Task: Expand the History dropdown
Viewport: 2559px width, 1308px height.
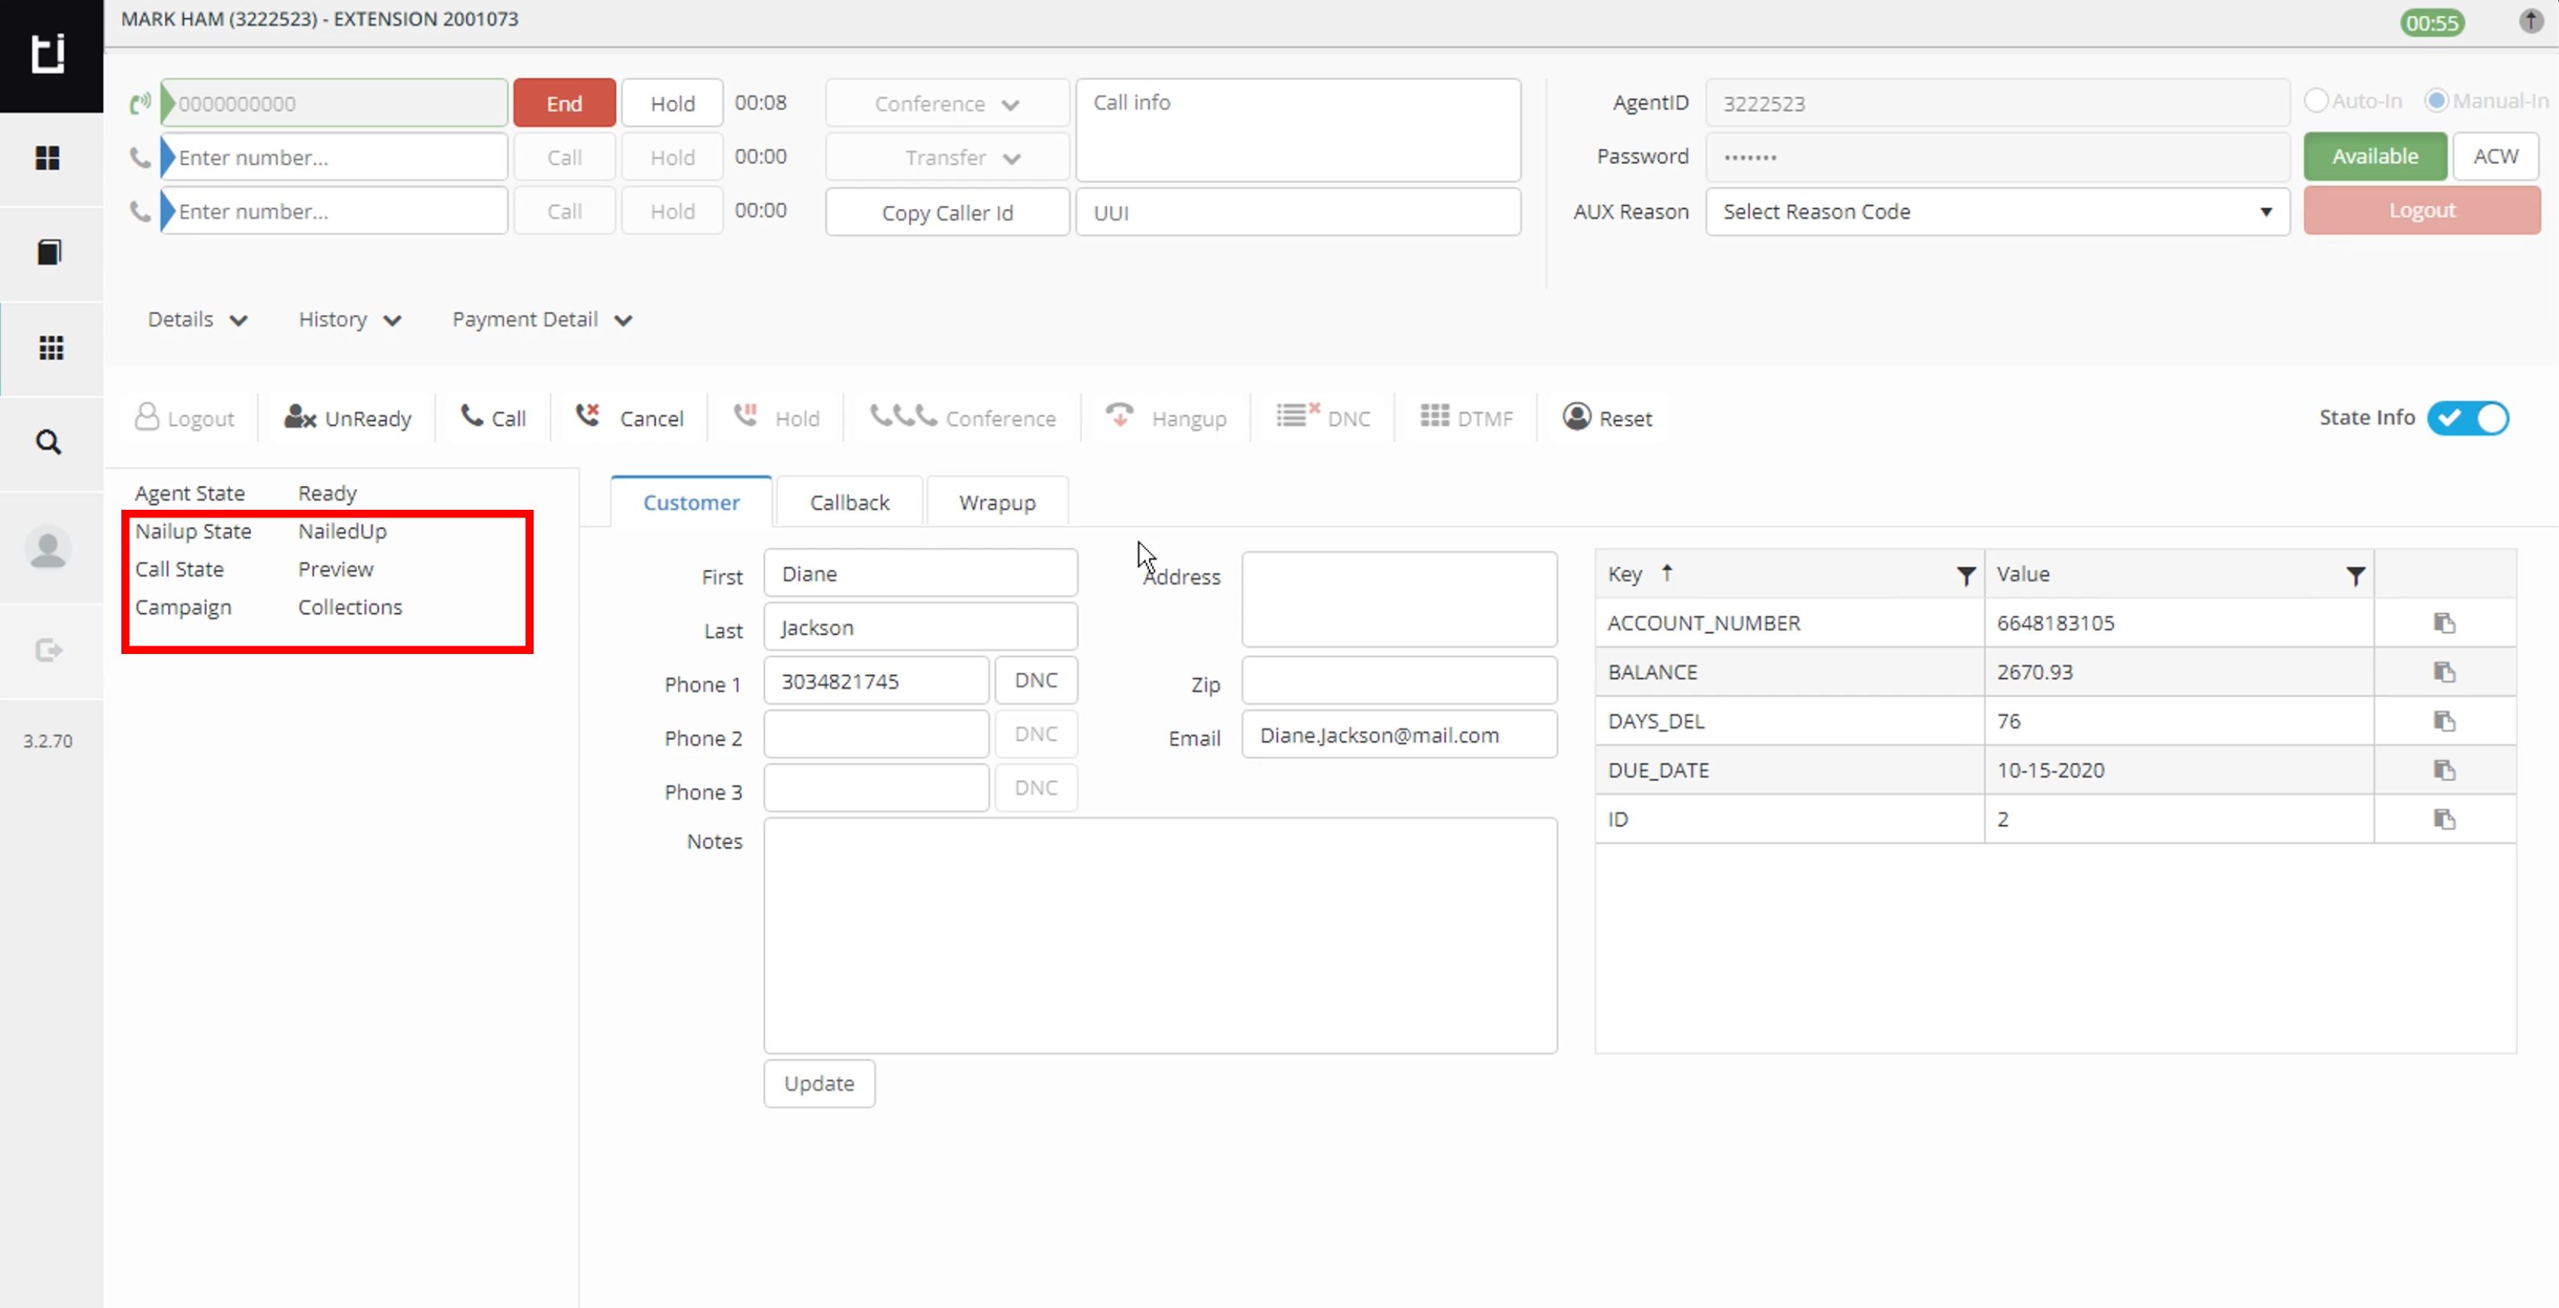Action: pos(350,320)
